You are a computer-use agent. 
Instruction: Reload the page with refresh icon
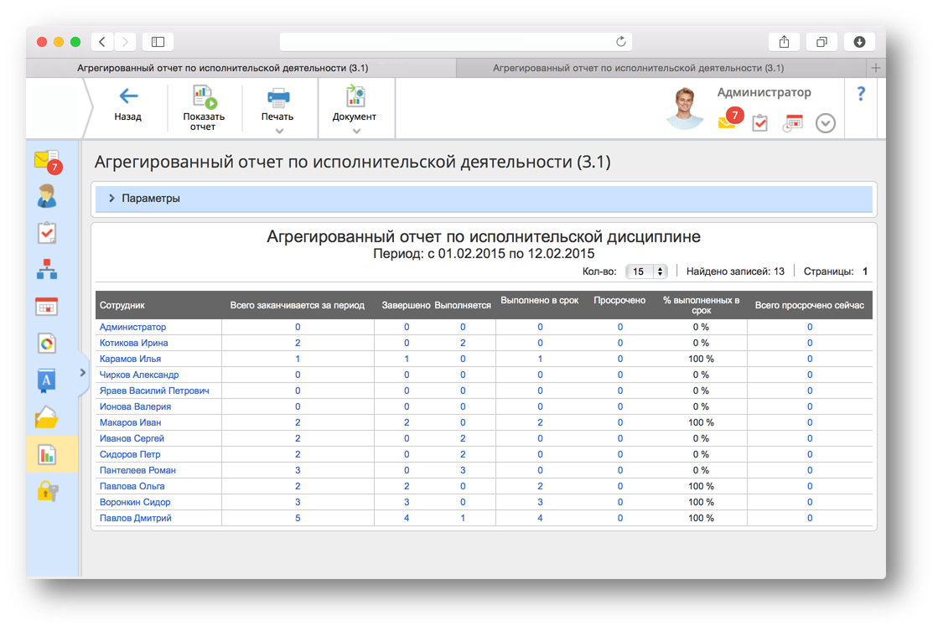click(621, 42)
